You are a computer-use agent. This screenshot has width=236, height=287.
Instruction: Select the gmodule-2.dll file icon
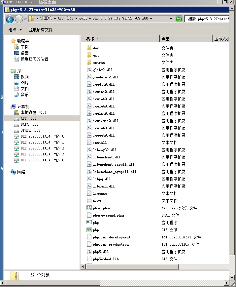coord(89,77)
